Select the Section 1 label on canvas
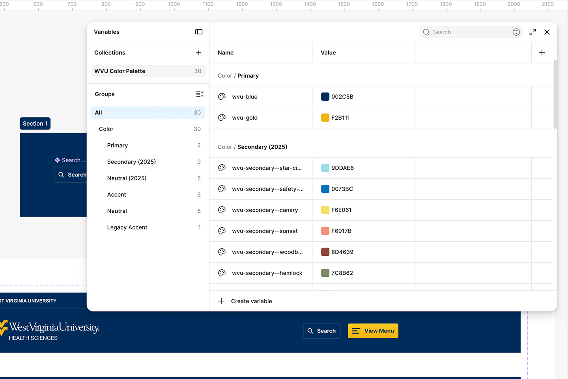The height and width of the screenshot is (379, 568). click(x=35, y=124)
